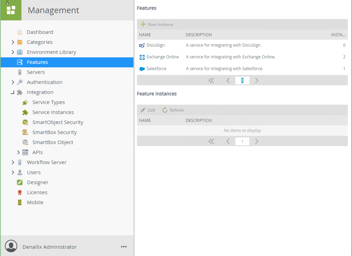Expand the Environment Library node
The width and height of the screenshot is (352, 256).
coord(13,52)
